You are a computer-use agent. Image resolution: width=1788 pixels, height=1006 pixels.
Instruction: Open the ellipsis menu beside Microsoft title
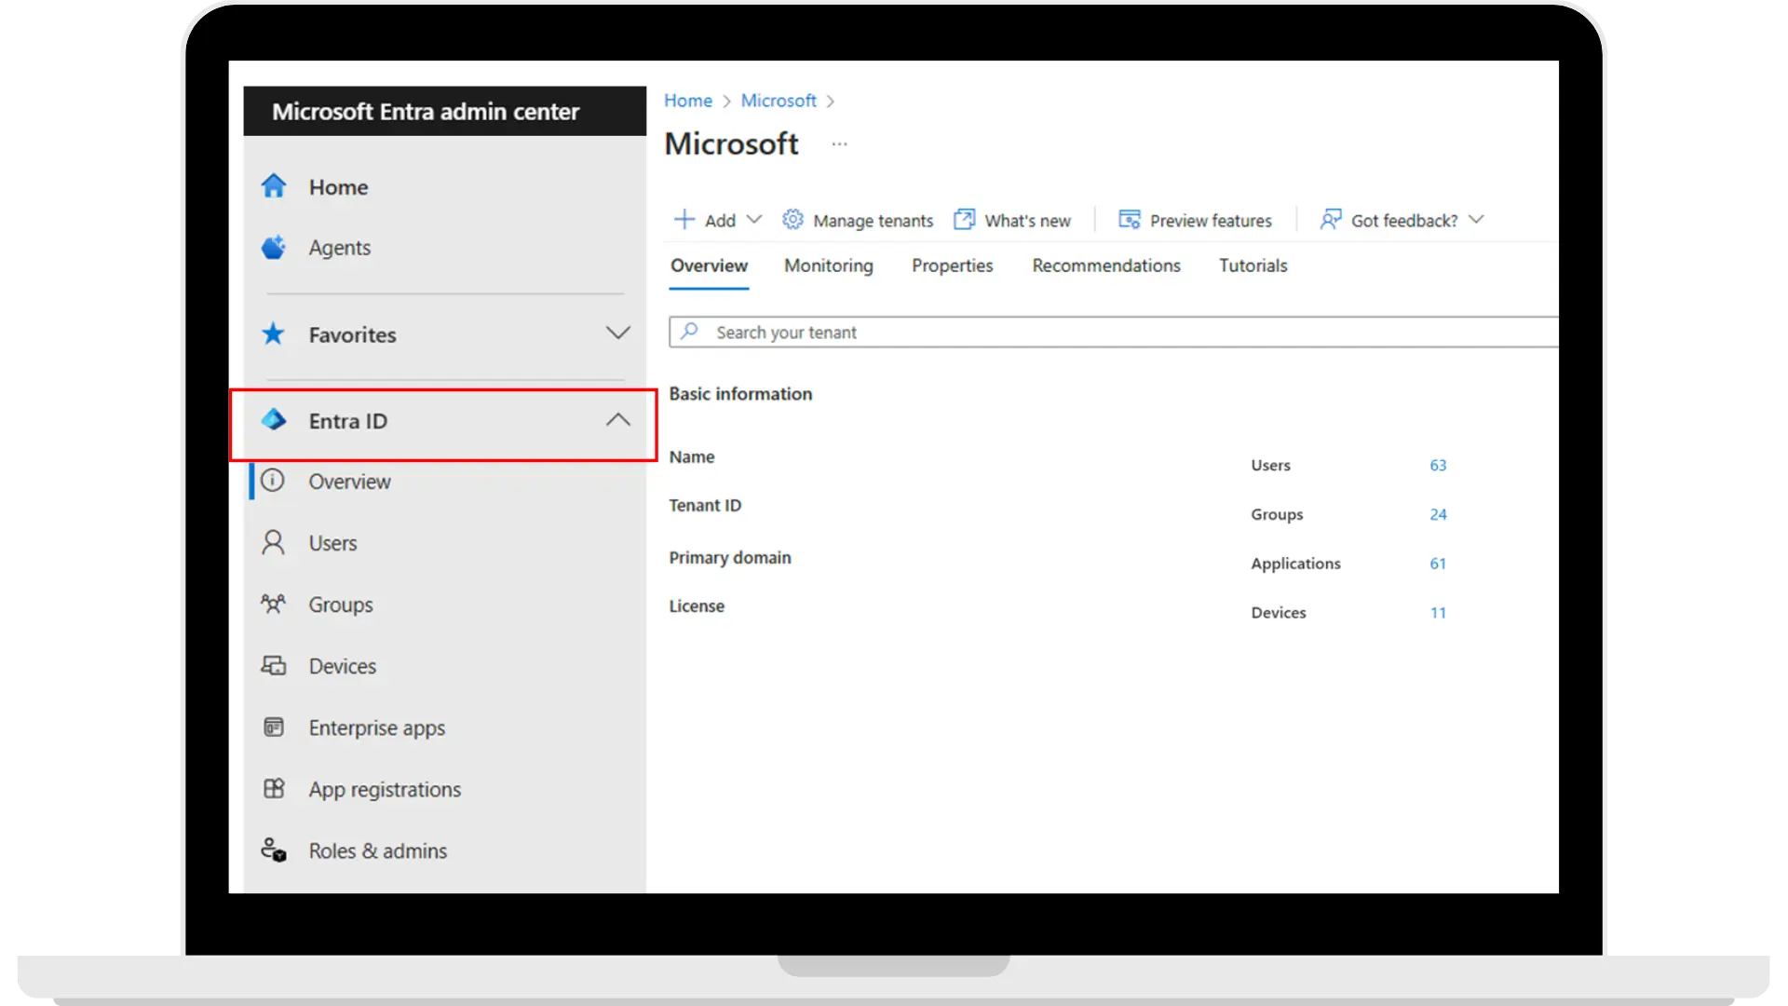(840, 144)
